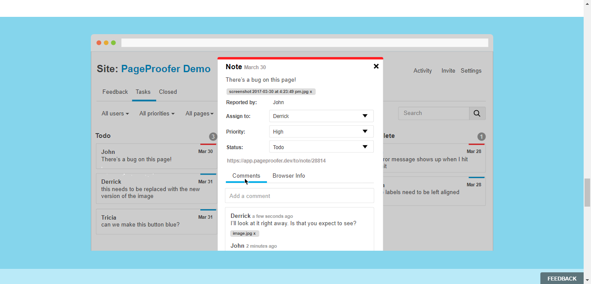Select the Tasks tab
The image size is (591, 284).
coord(143,92)
